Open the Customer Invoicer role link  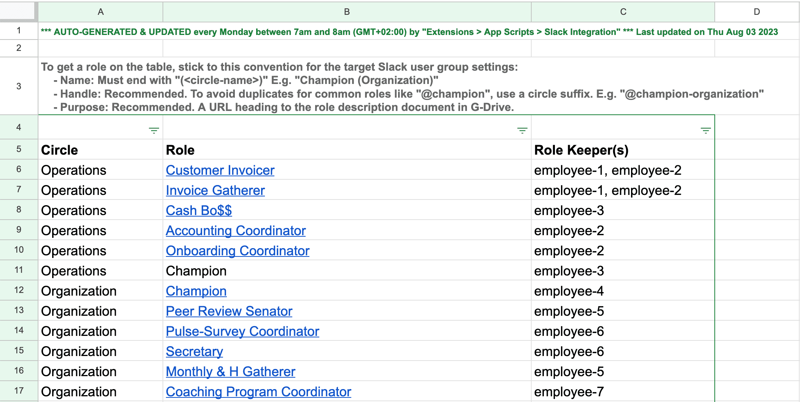tap(220, 170)
